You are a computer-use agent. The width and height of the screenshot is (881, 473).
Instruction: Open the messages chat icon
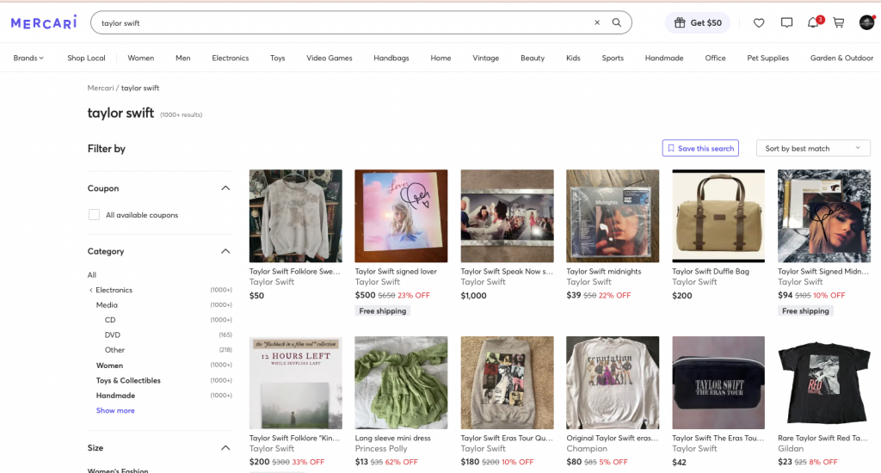[x=786, y=23]
